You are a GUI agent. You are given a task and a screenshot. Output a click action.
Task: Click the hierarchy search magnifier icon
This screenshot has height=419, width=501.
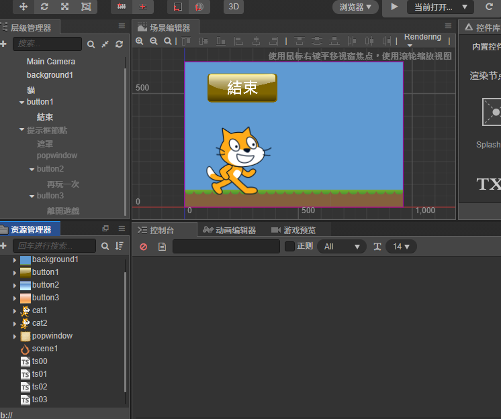(x=91, y=44)
